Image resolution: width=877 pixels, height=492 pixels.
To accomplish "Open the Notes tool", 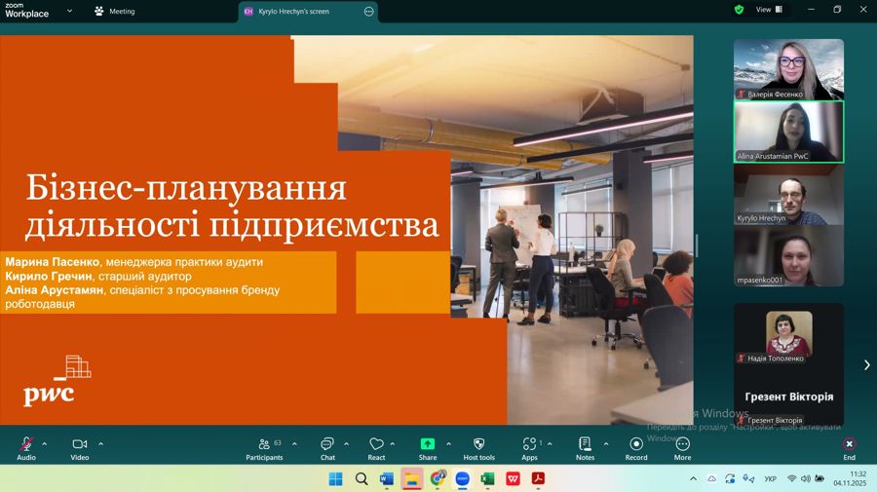I will point(585,445).
